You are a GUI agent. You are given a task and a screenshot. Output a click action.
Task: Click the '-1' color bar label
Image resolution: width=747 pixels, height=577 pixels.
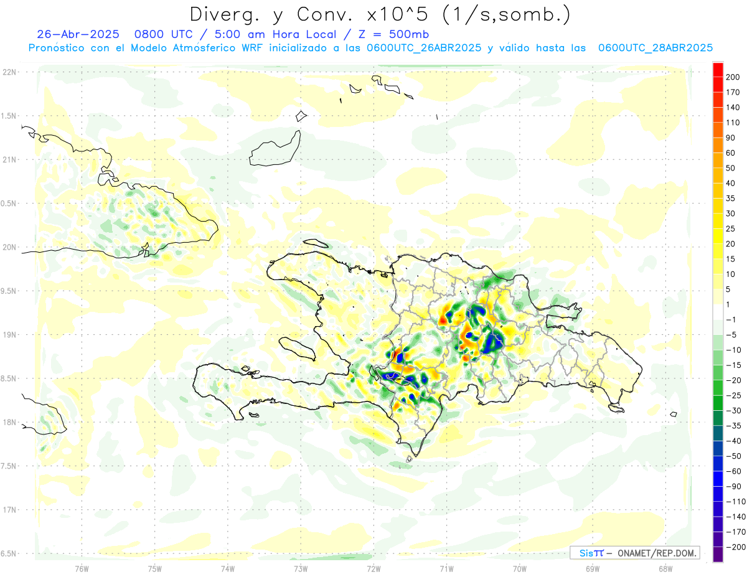[x=731, y=320]
